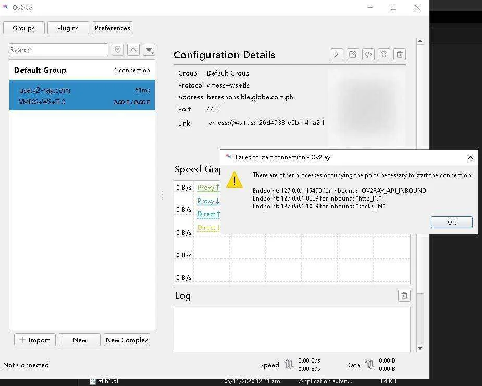
Task: Click the warning triangle icon in the dialog
Action: tap(234, 180)
